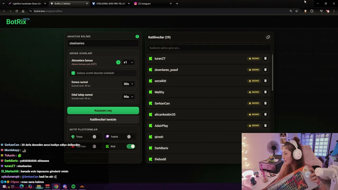Image resolution: width=338 pixels, height=190 pixels.
Task: Reload the page in the browser
Action: pos(17,11)
